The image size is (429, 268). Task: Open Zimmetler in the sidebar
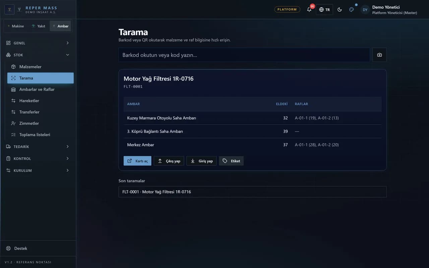pos(41,123)
